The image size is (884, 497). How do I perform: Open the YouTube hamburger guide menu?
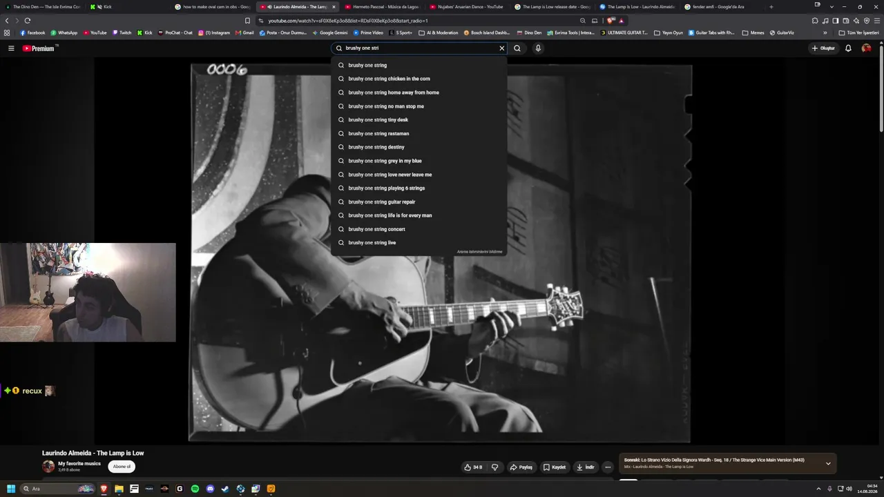[x=11, y=48]
